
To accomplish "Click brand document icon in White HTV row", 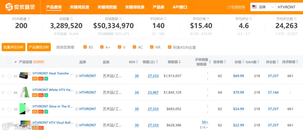I will [77, 93].
